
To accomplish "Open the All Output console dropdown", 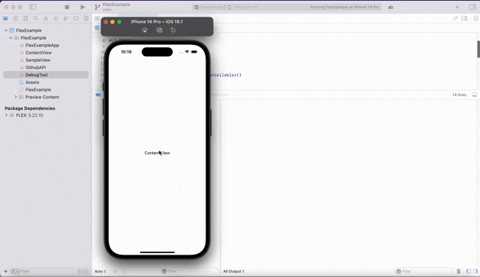I will 233,271.
